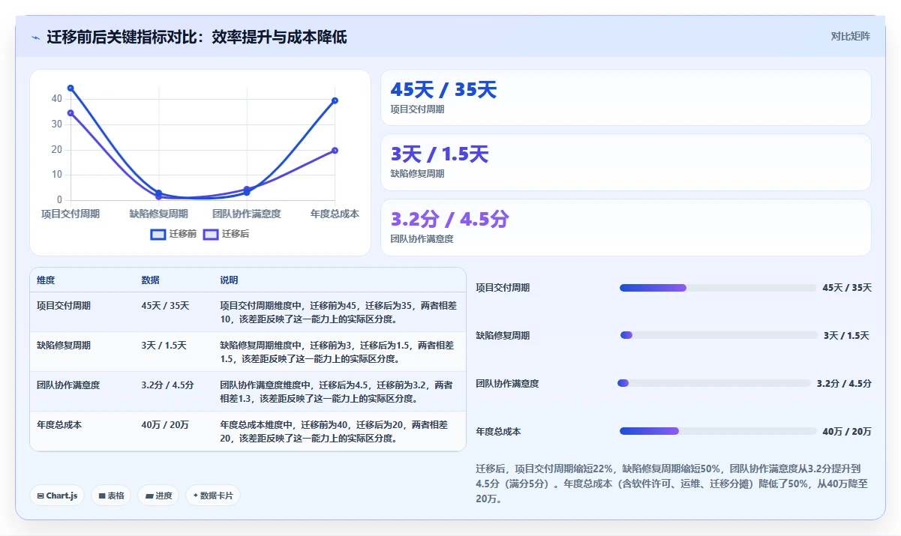Click the 数据卡片 tag

pos(213,496)
